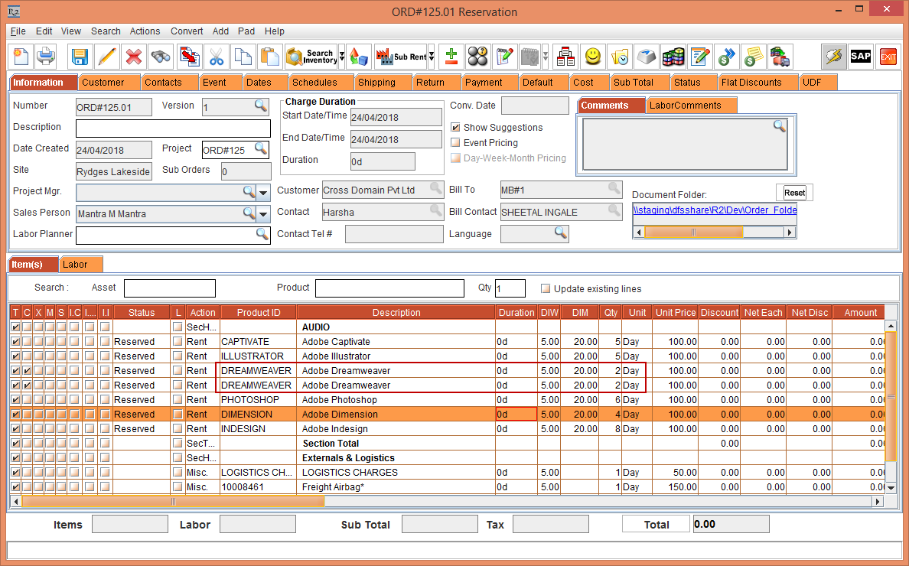This screenshot has height=566, width=909.
Task: Click the EXIT icon in the toolbar
Action: (x=888, y=57)
